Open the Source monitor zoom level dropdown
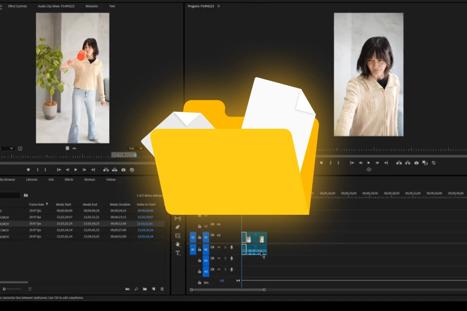The width and height of the screenshot is (467, 311). point(7,148)
